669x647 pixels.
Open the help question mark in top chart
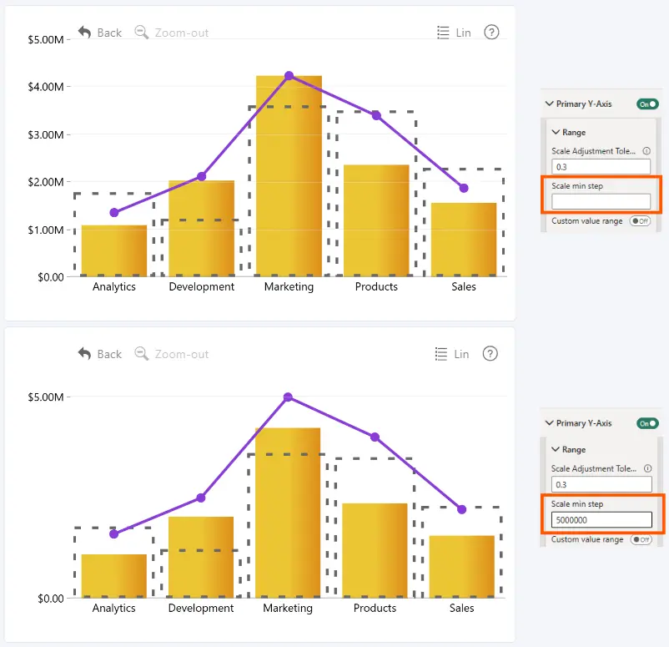point(491,32)
